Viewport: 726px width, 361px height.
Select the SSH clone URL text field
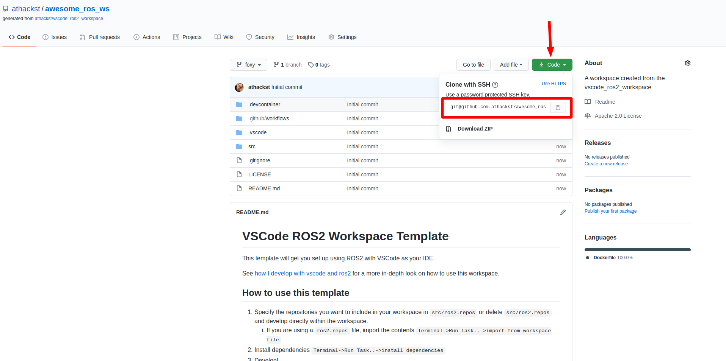point(497,107)
